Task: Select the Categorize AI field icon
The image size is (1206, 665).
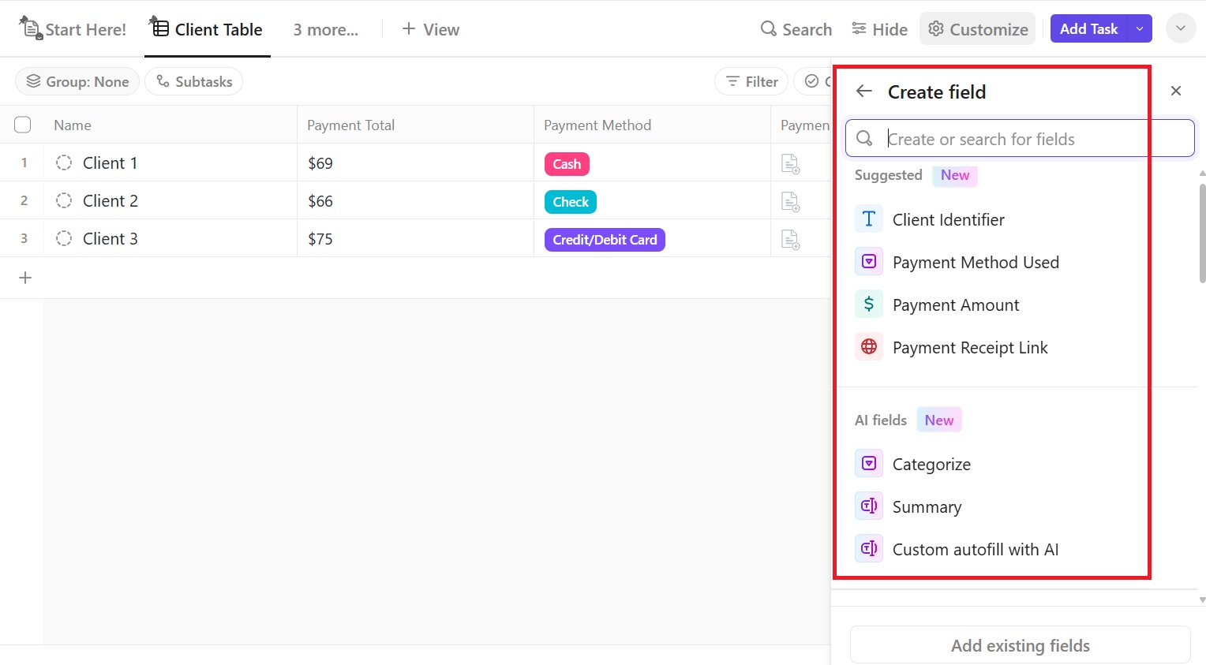Action: click(869, 464)
